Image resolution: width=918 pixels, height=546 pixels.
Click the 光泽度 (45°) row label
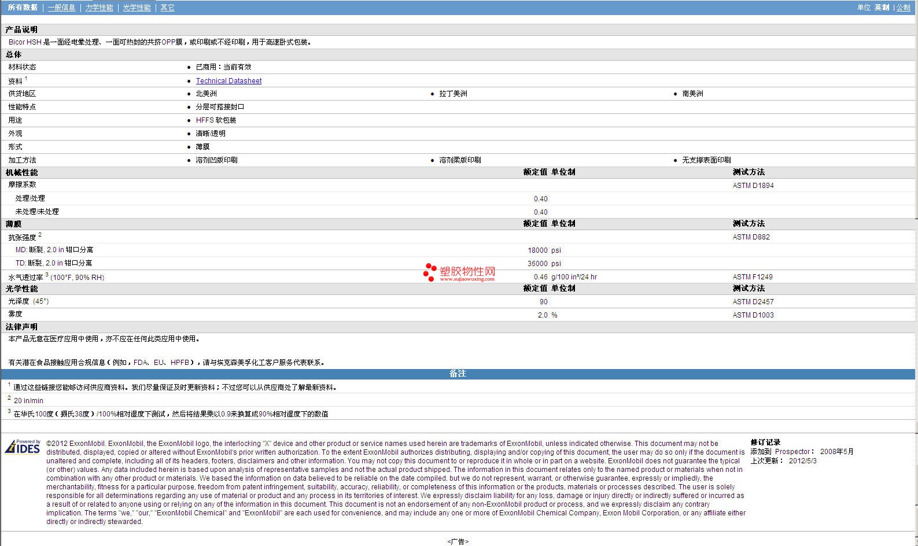pyautogui.click(x=28, y=301)
